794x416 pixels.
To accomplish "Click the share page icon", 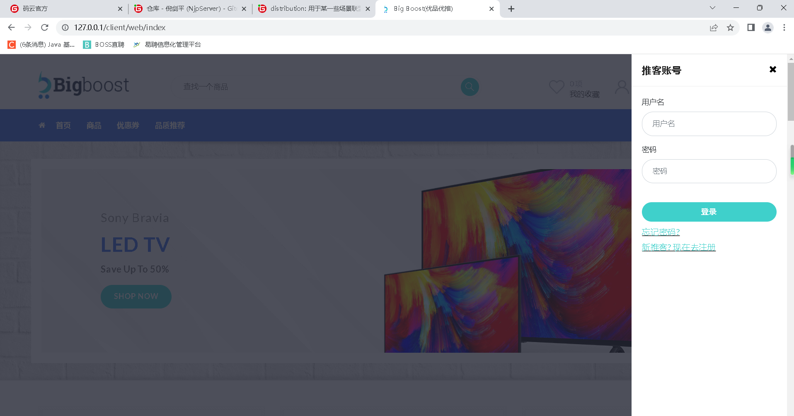I will pyautogui.click(x=714, y=28).
